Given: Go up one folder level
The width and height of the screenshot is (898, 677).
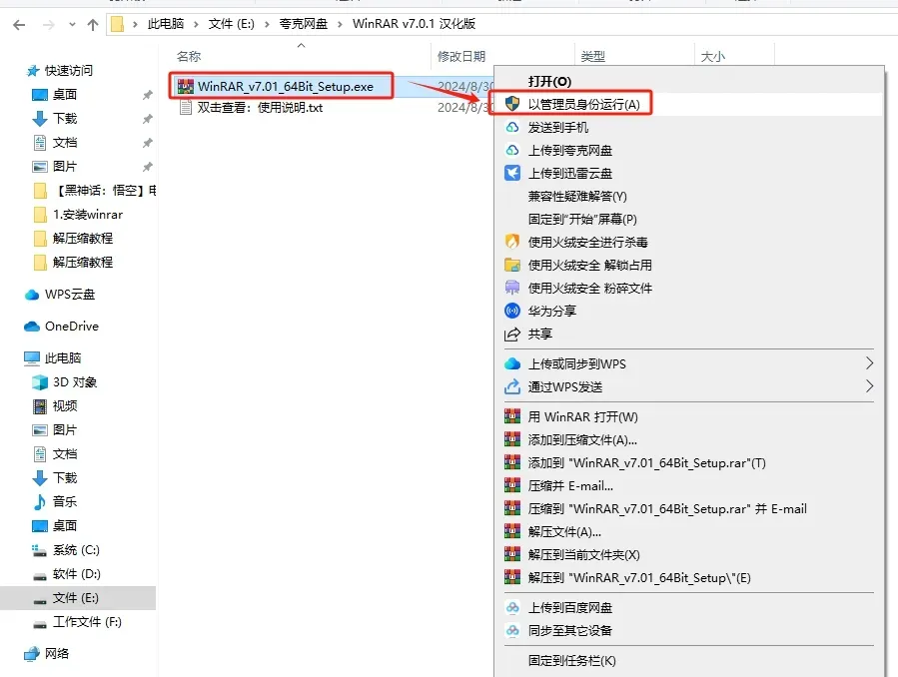Looking at the screenshot, I should 93,25.
